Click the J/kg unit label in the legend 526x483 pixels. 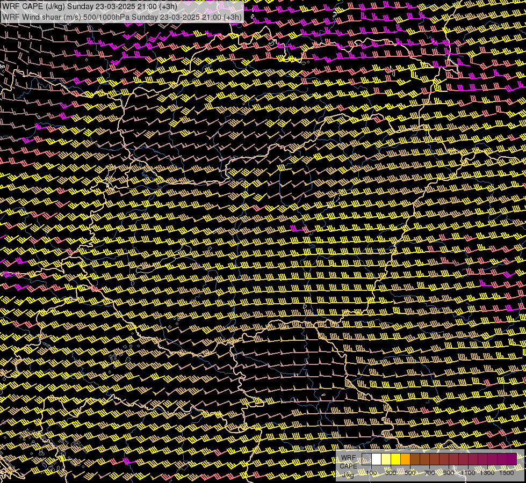click(348, 474)
